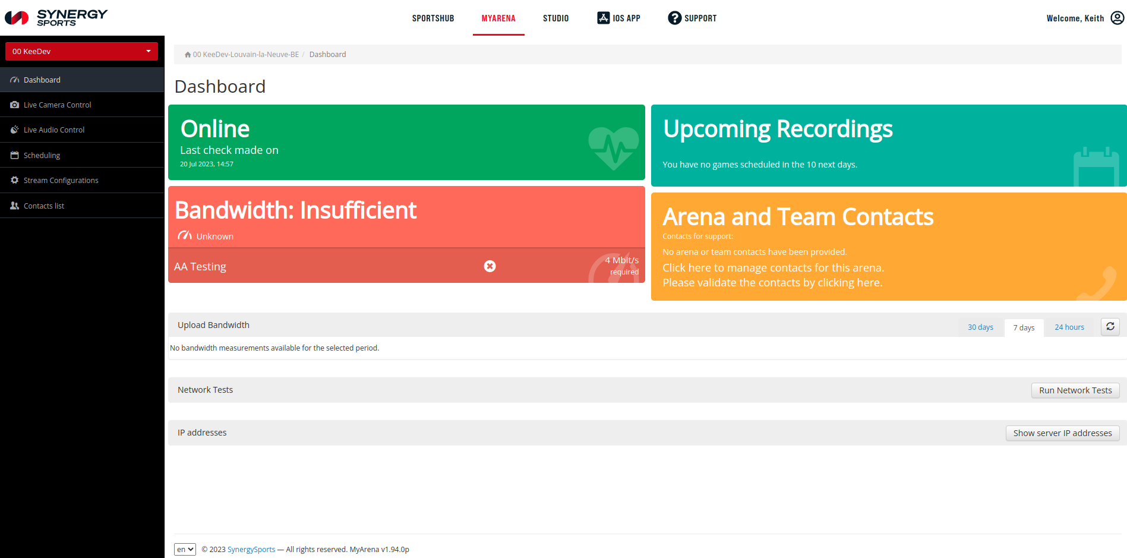The width and height of the screenshot is (1127, 558).
Task: Click Run Network Tests button
Action: (1075, 390)
